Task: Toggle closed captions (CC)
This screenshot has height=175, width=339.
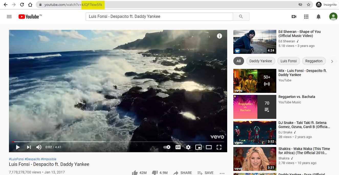Action: 178,147
